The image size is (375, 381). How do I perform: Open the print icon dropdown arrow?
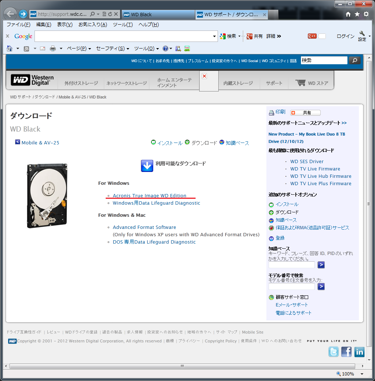point(61,48)
